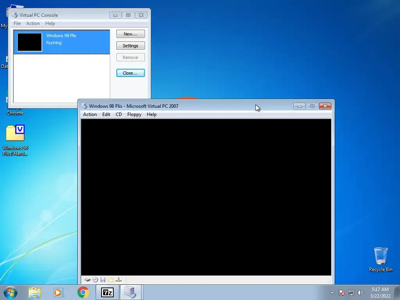
Task: Open Floppy menu in the VM window
Action: (134, 114)
